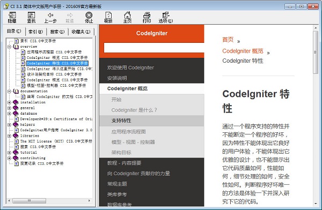Collapse the overview tree node

click(9, 47)
